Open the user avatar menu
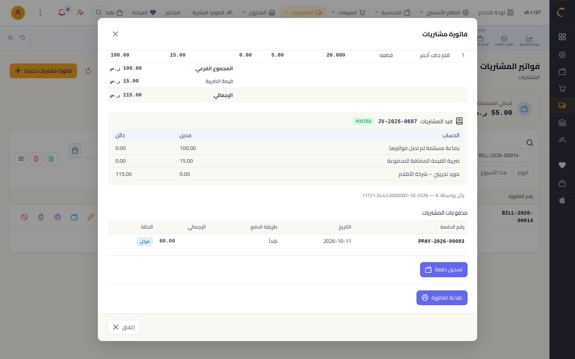The image size is (575, 359). coord(18,13)
